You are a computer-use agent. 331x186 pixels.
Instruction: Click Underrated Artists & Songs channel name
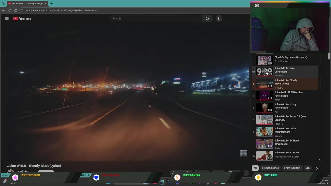point(287,157)
